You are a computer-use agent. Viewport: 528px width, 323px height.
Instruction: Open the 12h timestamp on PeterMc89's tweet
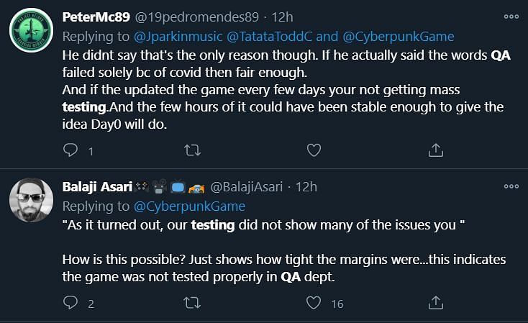pyautogui.click(x=282, y=17)
